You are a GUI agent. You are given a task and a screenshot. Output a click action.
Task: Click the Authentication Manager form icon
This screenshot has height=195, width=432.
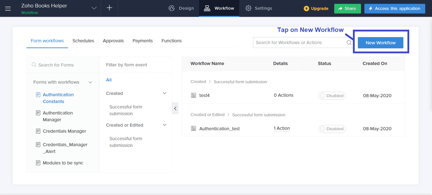point(38,113)
